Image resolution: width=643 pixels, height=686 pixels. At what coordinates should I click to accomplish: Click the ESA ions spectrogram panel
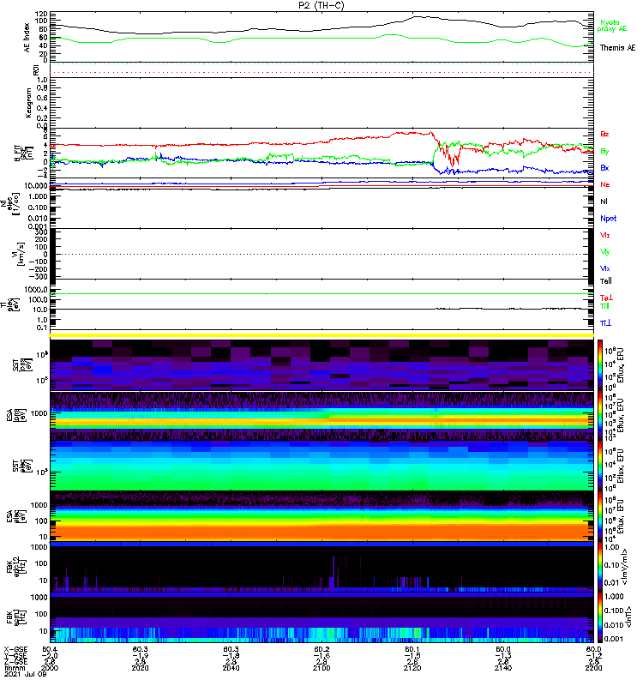pos(321,416)
